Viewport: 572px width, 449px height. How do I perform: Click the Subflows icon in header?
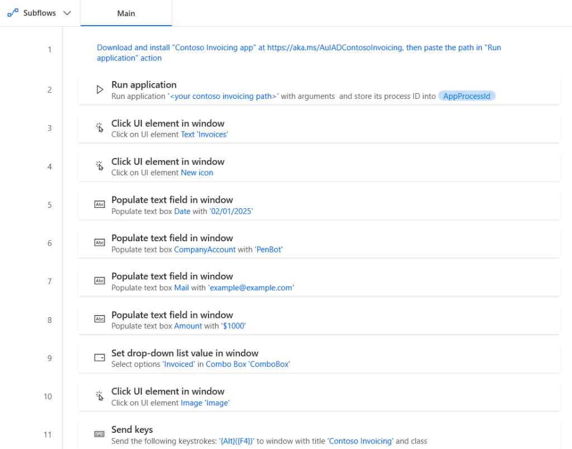pyautogui.click(x=12, y=13)
